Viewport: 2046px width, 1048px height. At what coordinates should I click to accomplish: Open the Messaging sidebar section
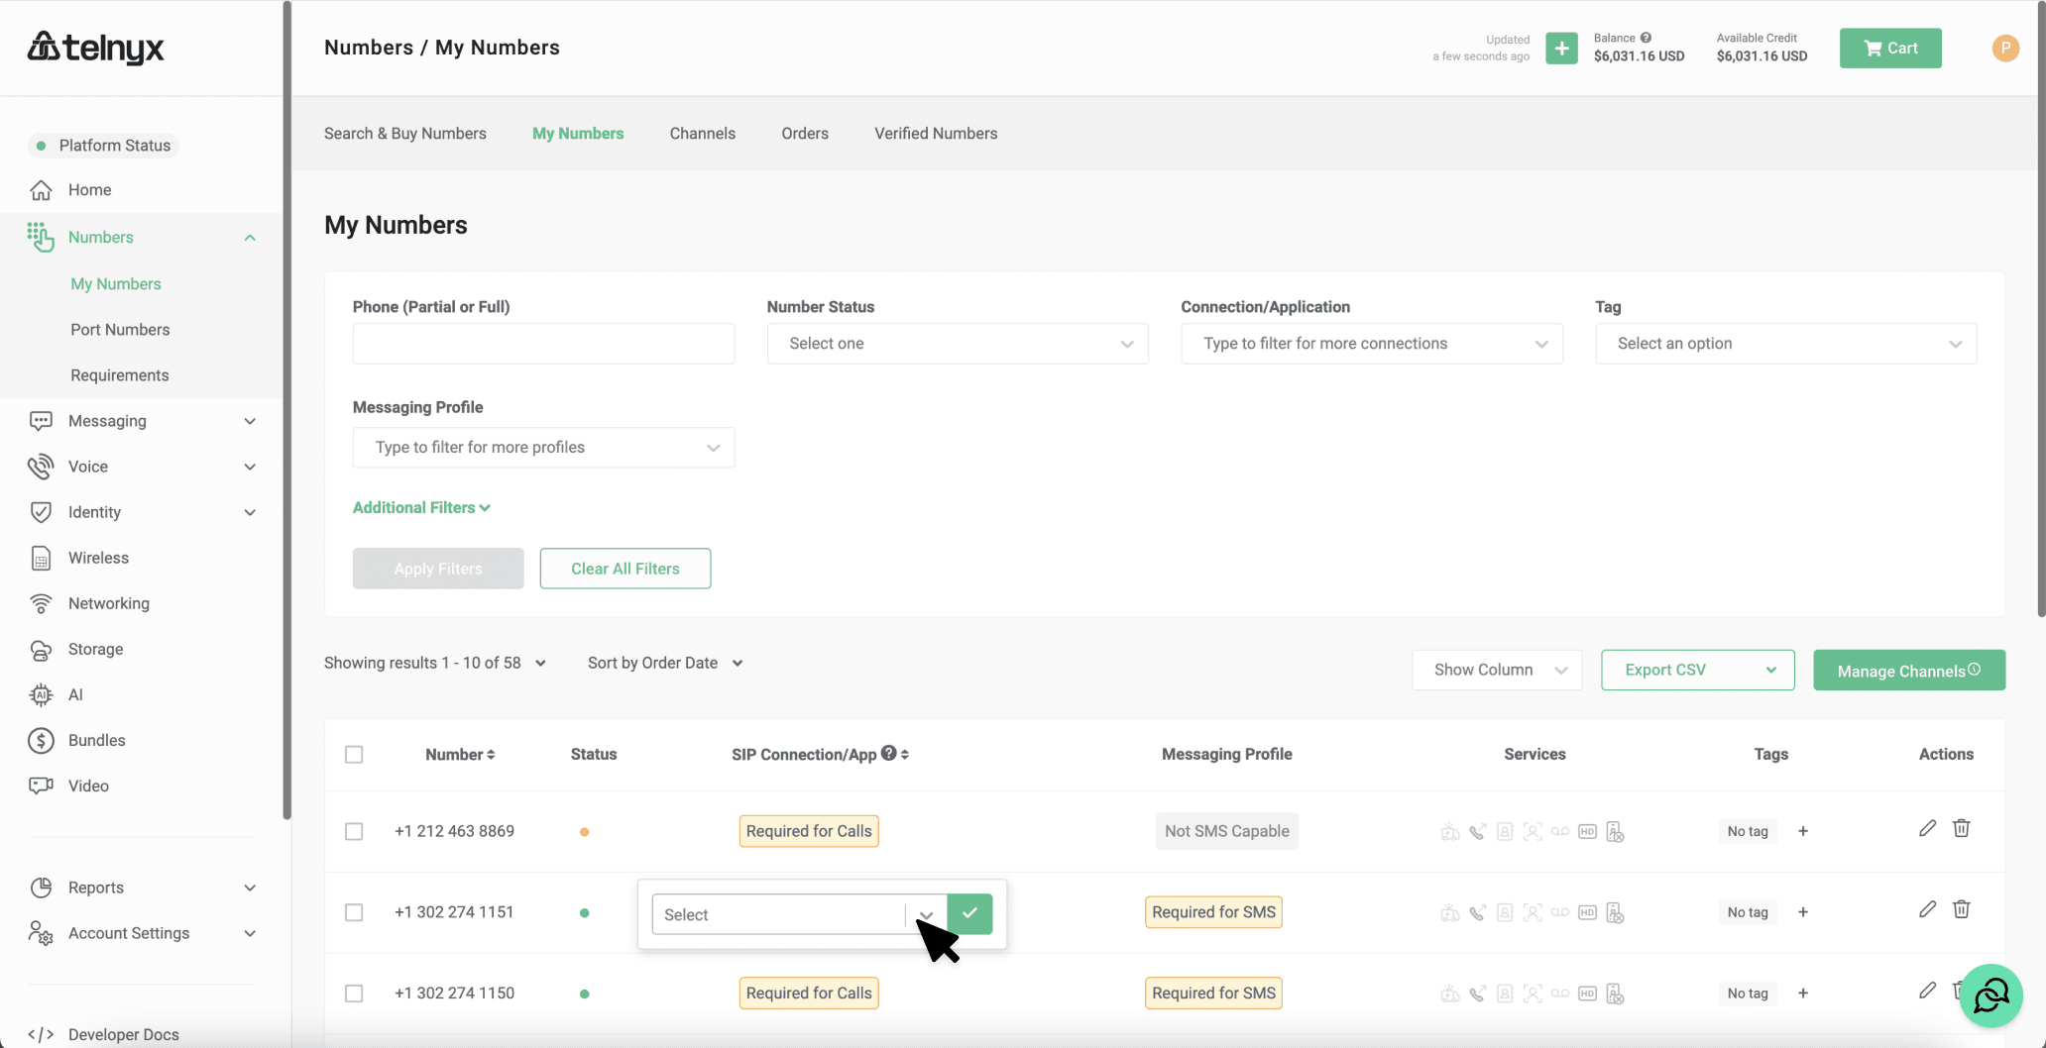click(143, 421)
